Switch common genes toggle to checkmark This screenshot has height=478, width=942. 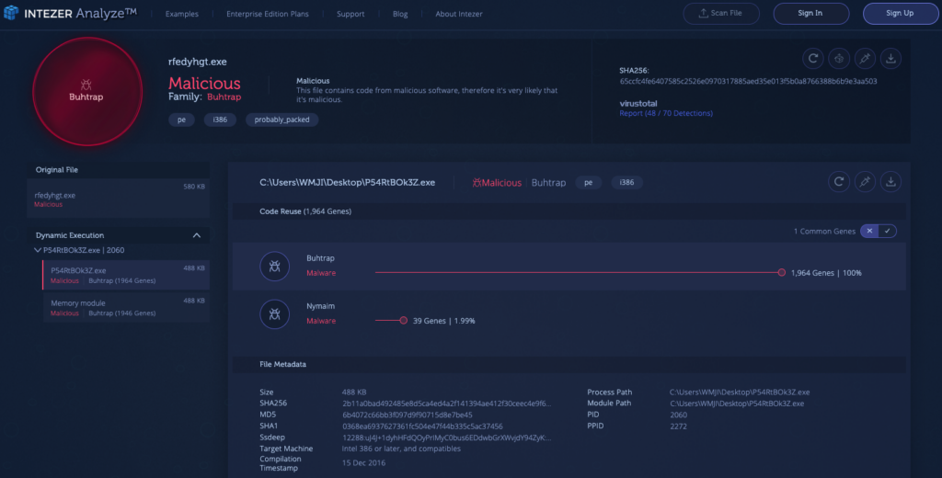(x=888, y=232)
